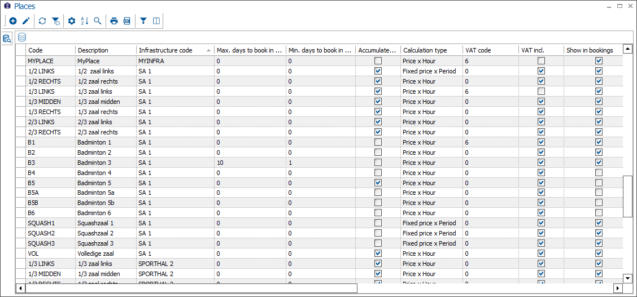The image size is (637, 297).
Task: Check Show in bookings for B5A row
Action: coord(599,193)
